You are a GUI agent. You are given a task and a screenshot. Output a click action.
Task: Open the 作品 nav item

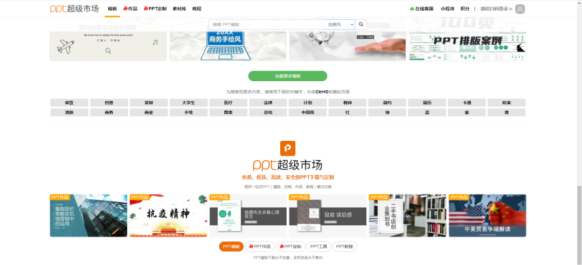(x=130, y=9)
